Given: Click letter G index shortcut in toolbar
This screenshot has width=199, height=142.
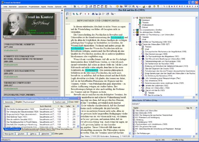Looking at the screenshot, I should coord(187,6).
